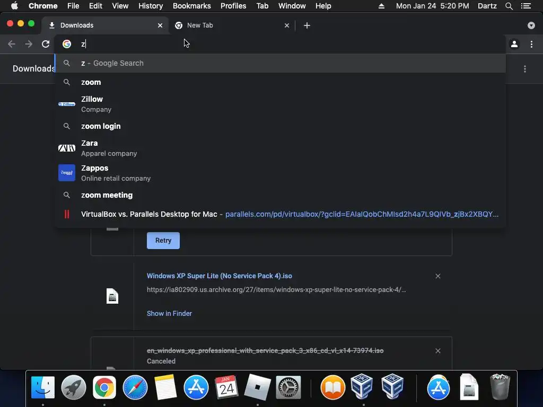Click the Zappos logo thumbnail
The height and width of the screenshot is (407, 543).
tap(67, 173)
